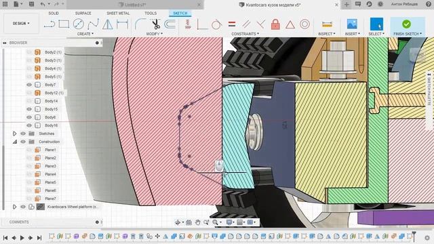Jump to the start of the timeline
The width and height of the screenshot is (434, 244).
click(x=5, y=238)
